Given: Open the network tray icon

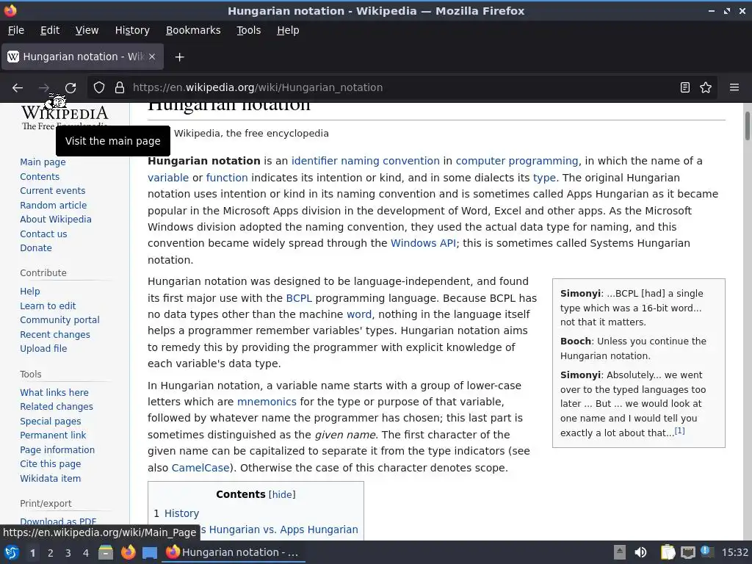Looking at the screenshot, I should (688, 552).
